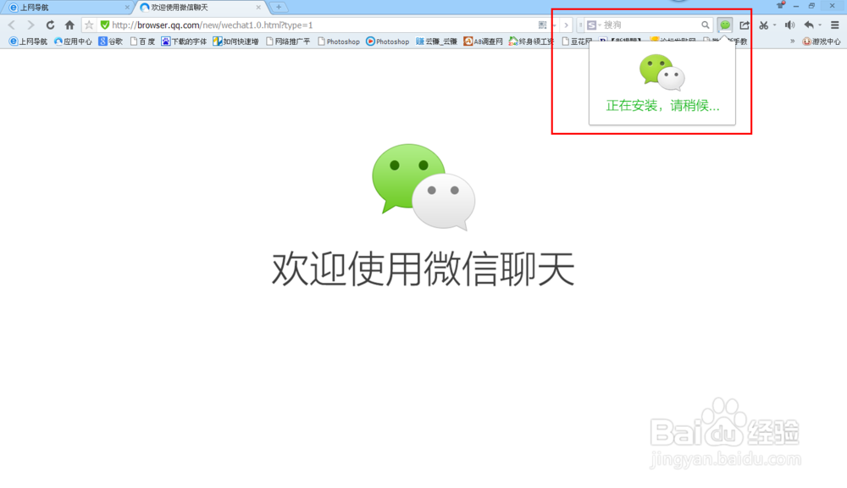The width and height of the screenshot is (847, 488).
Task: Click the share page icon
Action: 745,25
